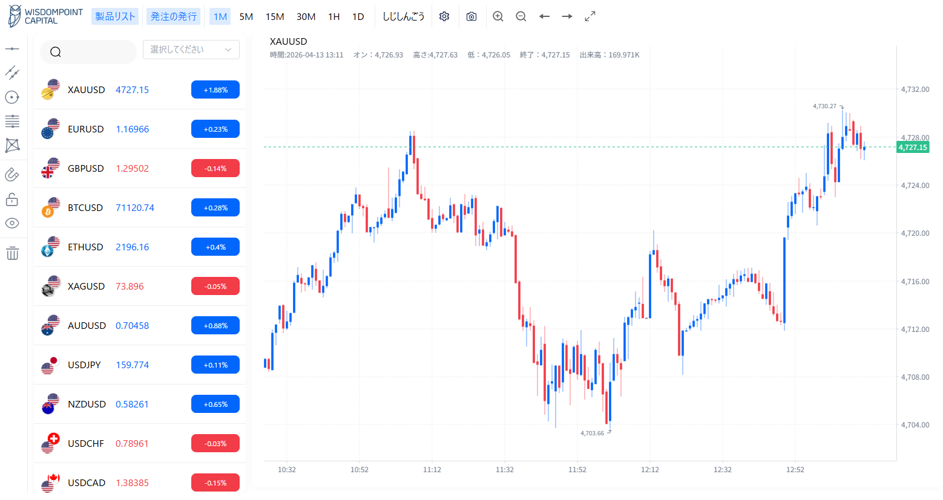Open the chart settings gear
Image resolution: width=943 pixels, height=500 pixels.
[x=444, y=16]
